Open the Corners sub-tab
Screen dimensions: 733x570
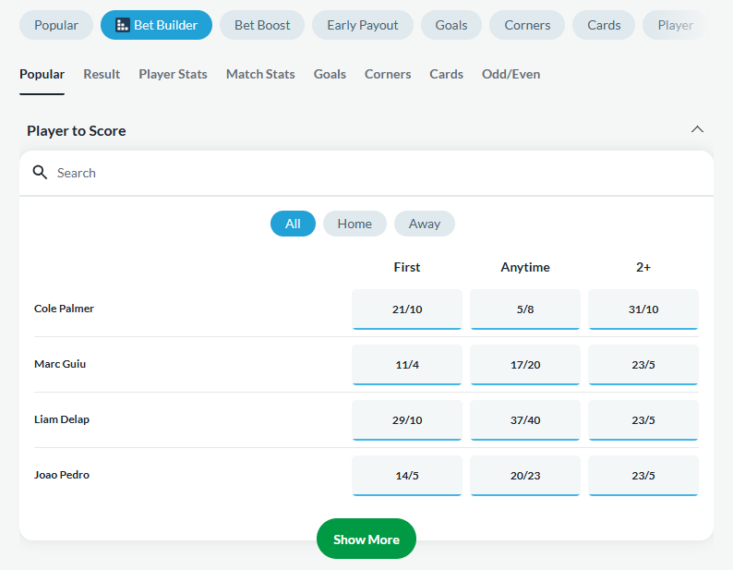point(388,74)
